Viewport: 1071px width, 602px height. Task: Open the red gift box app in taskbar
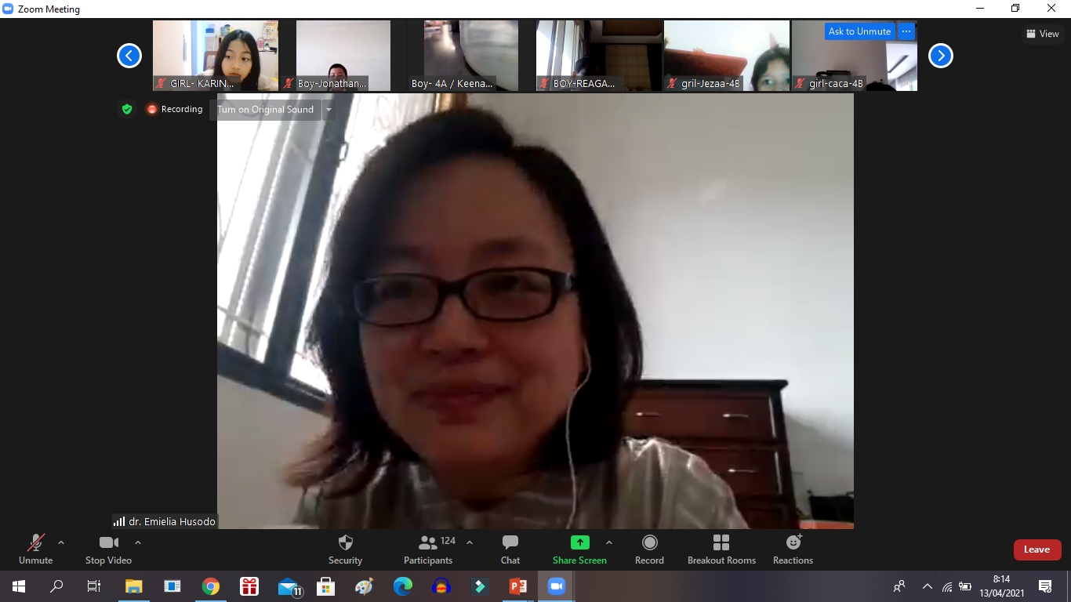pyautogui.click(x=249, y=586)
